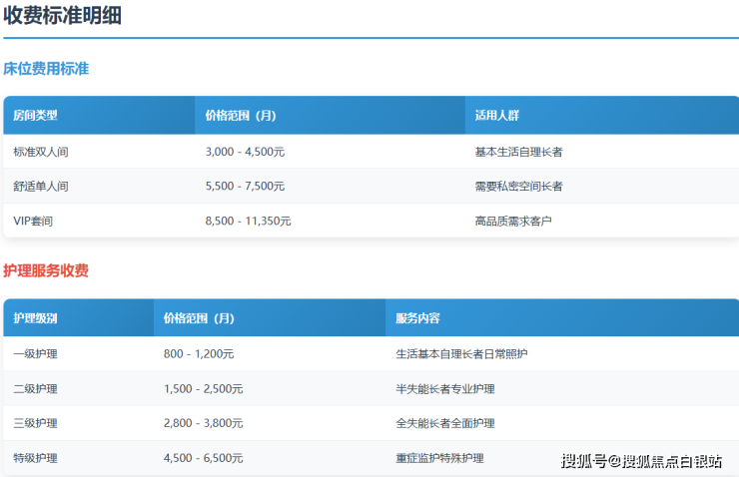Click the 适用人群 column header
The width and height of the screenshot is (739, 477).
point(496,116)
